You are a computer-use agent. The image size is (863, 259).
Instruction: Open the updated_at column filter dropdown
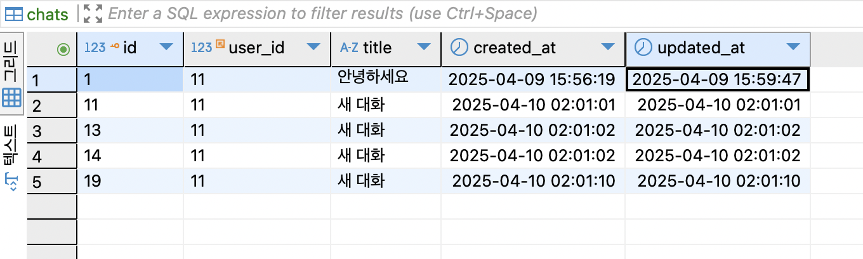coord(793,48)
